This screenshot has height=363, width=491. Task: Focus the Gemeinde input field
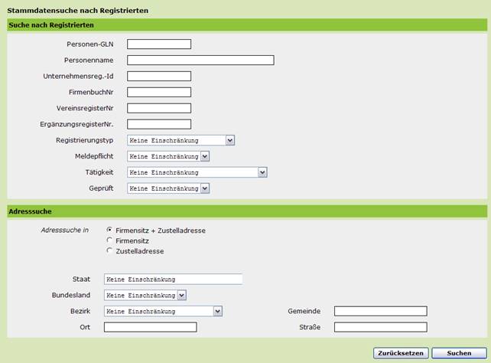380,311
